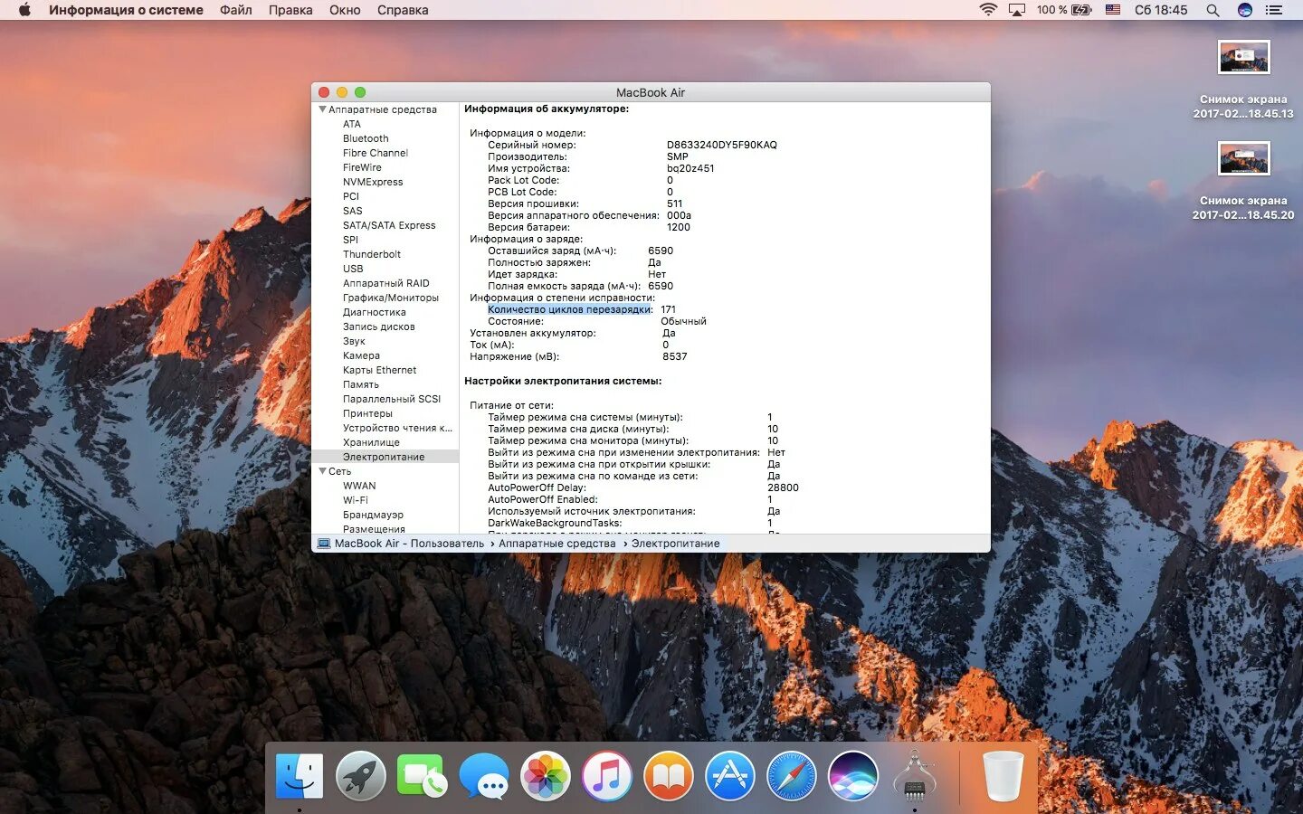1303x814 pixels.
Task: Launch Safari from the Dock
Action: click(x=792, y=776)
